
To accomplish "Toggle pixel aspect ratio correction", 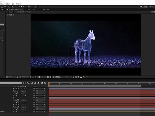I will point(73,77).
